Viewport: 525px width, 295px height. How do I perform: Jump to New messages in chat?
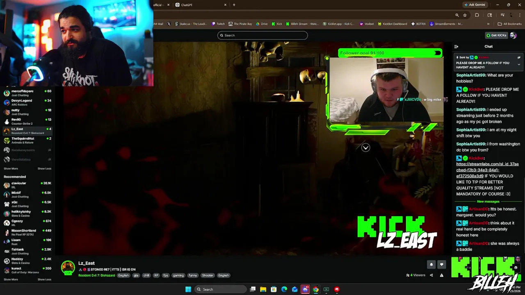[488, 202]
